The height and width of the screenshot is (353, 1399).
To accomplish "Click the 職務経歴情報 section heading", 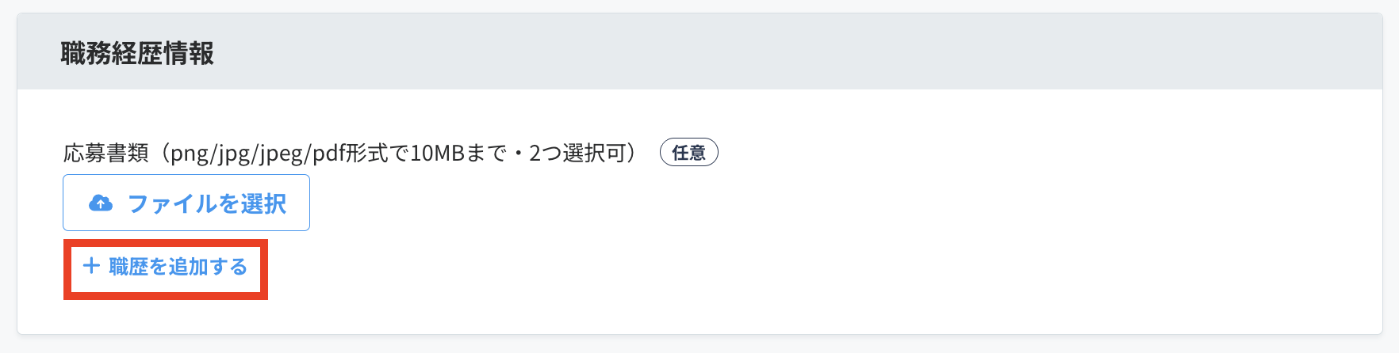I will point(137,53).
